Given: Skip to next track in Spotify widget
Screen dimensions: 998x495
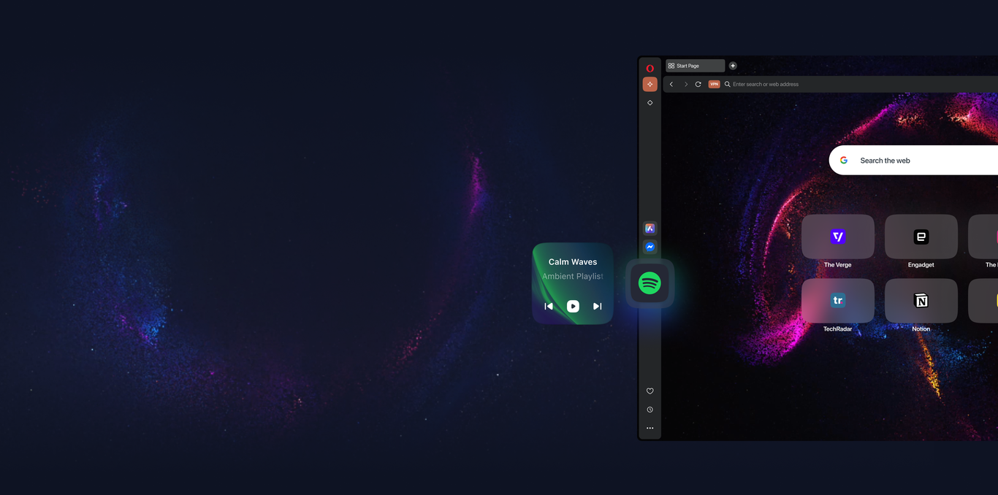Looking at the screenshot, I should click(x=597, y=306).
